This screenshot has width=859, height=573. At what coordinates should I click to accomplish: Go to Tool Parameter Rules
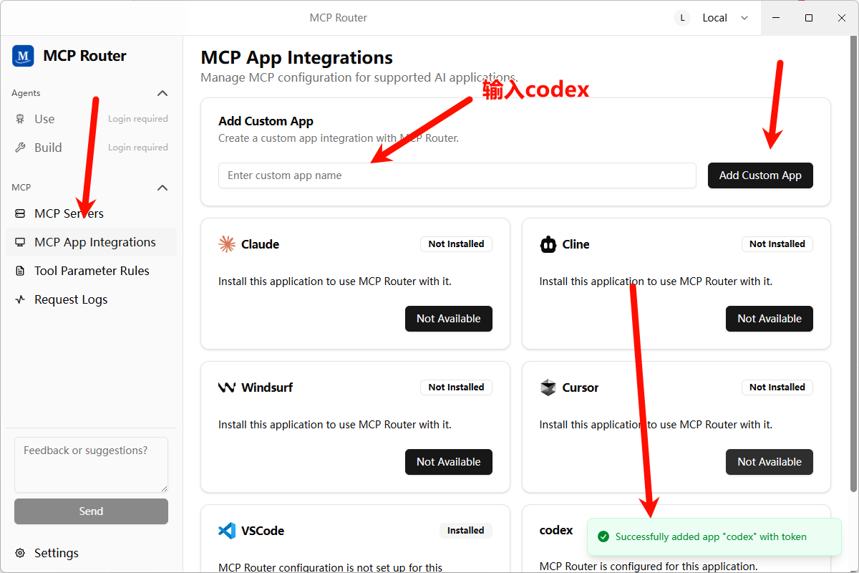92,271
